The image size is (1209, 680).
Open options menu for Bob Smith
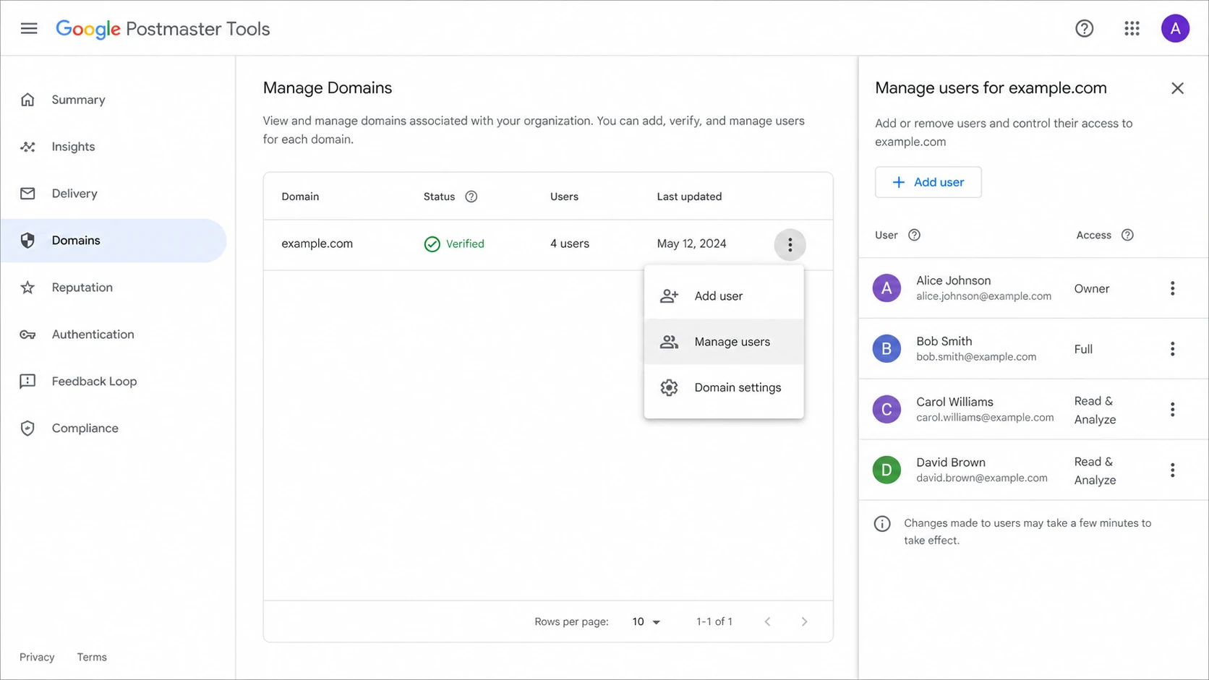point(1172,349)
